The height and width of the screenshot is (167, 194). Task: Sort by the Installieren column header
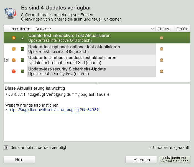click(x=21, y=29)
